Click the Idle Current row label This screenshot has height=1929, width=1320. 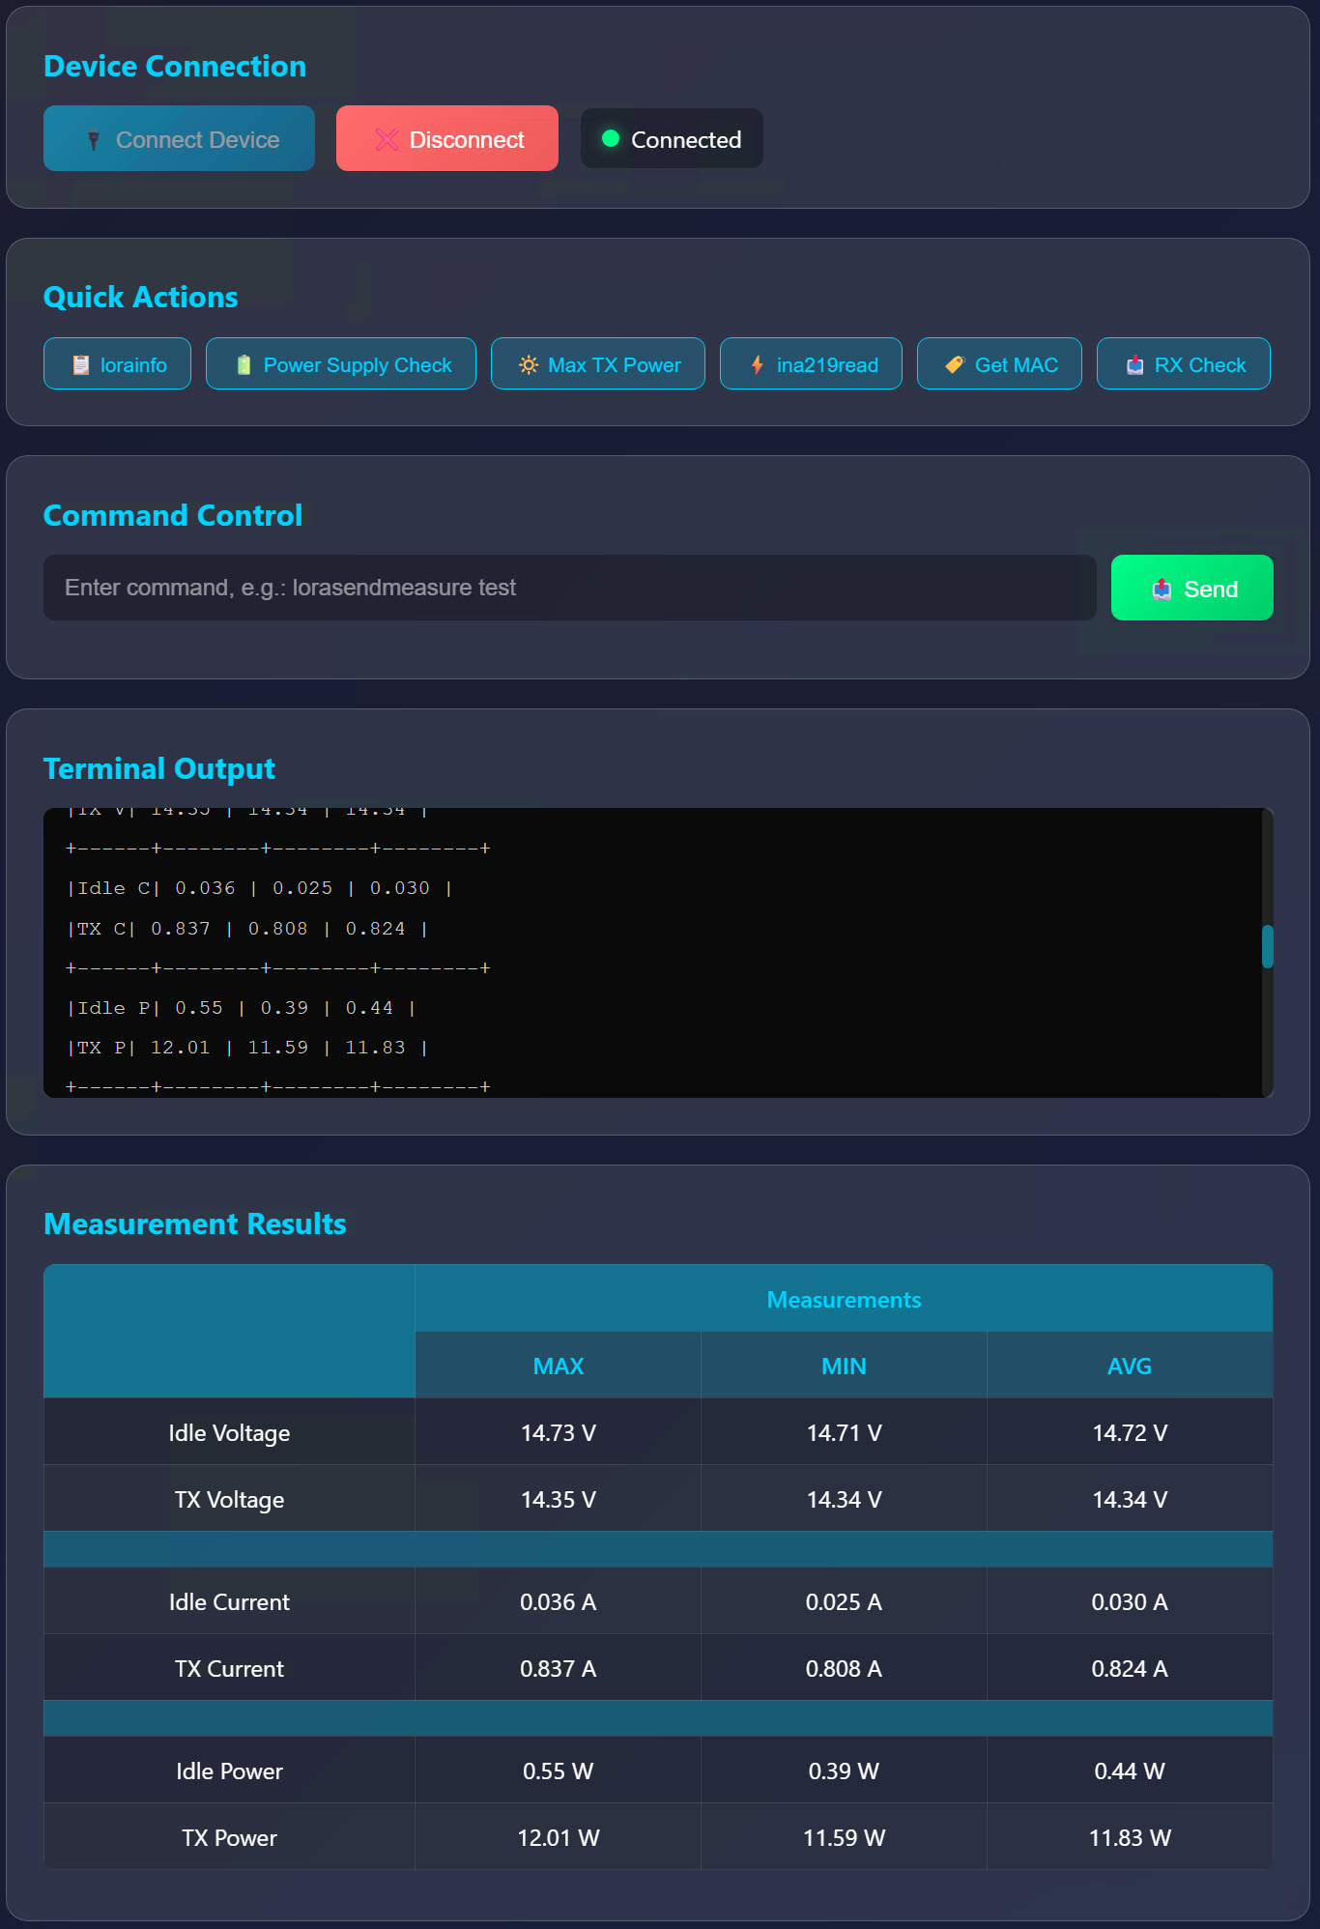pyautogui.click(x=229, y=1601)
